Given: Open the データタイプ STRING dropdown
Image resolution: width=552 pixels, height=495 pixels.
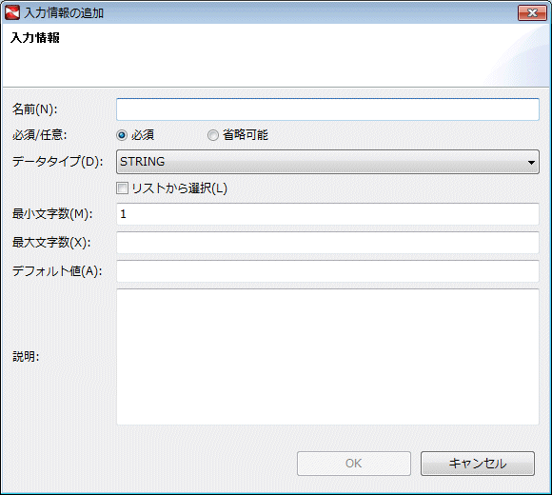Looking at the screenshot, I should pos(327,162).
